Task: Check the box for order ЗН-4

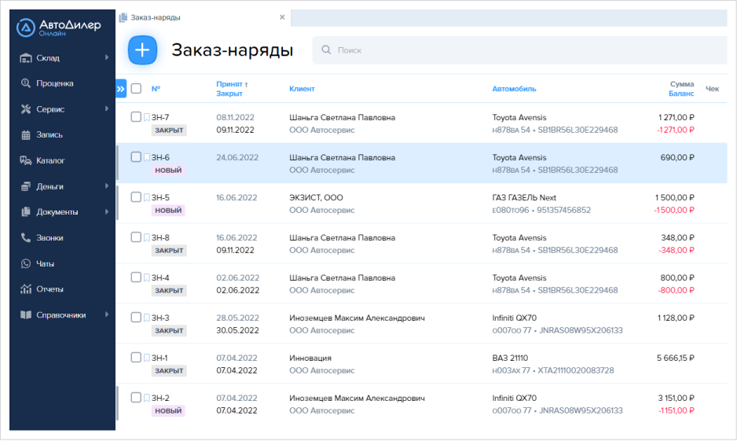Action: 136,277
